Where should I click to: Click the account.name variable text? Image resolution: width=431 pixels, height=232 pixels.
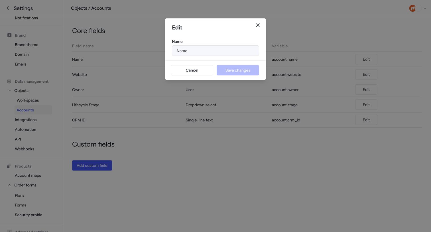[284, 59]
